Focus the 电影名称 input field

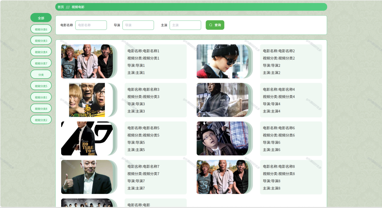click(x=91, y=25)
